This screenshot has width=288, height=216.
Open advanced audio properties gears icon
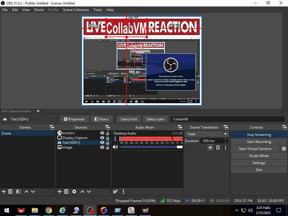pos(115,192)
